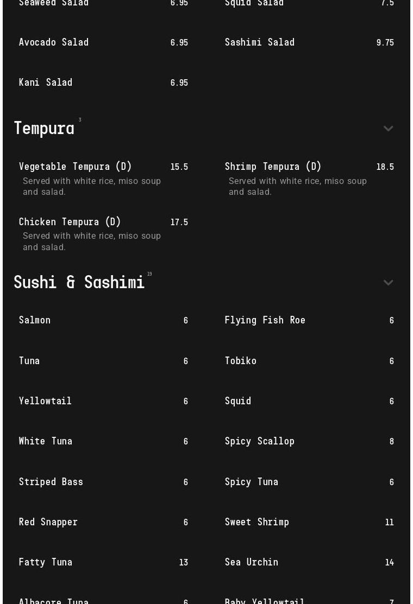413x604 pixels.
Task: Choose Sashimi Salad from the menu
Action: pyautogui.click(x=260, y=42)
